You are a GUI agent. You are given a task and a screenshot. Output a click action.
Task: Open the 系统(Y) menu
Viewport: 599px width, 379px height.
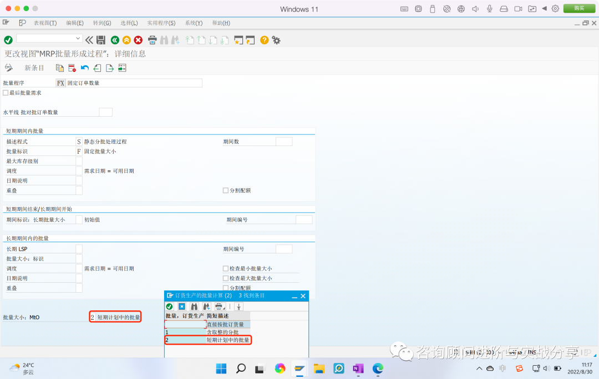(x=194, y=23)
